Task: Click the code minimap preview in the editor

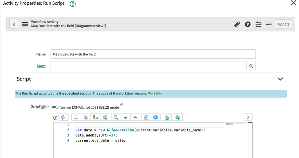Action: (235, 124)
